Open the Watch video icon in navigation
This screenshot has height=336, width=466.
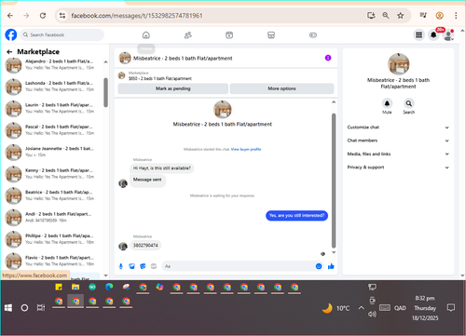tap(229, 35)
